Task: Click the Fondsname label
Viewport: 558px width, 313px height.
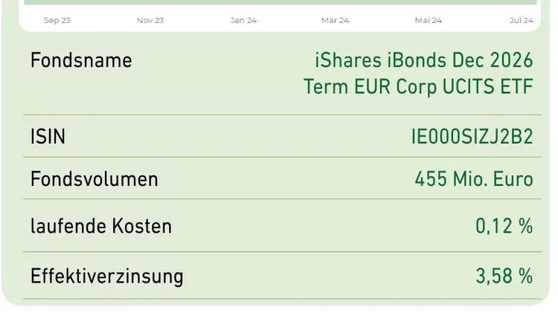Action: coord(81,60)
